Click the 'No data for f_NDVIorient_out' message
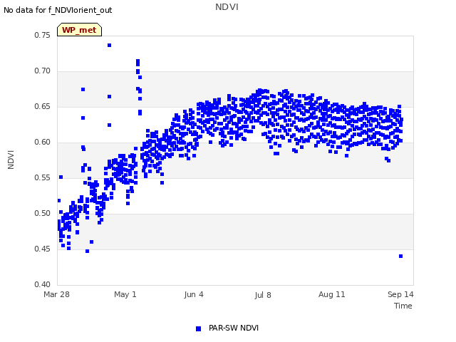456x342 pixels. tap(58, 10)
